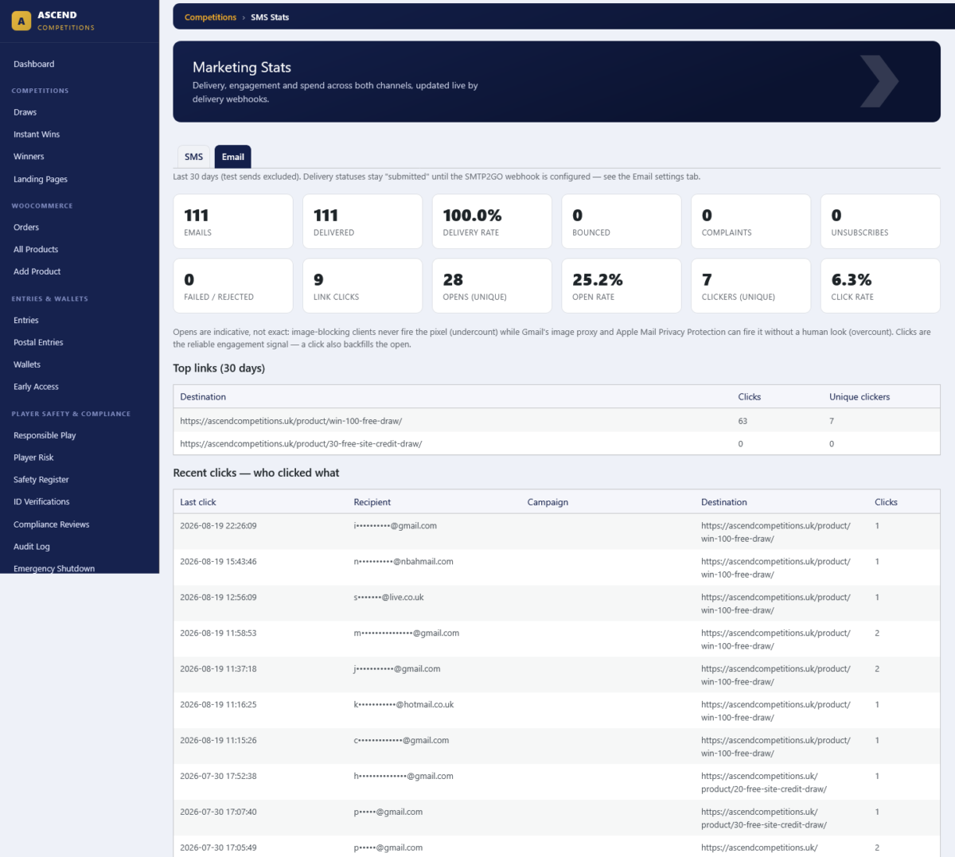Click the 25.2% Open Rate card
Screen dimensions: 955x857
(622, 286)
